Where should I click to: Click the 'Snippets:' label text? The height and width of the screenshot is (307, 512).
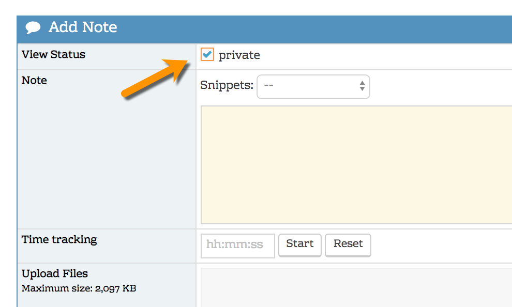coord(227,85)
